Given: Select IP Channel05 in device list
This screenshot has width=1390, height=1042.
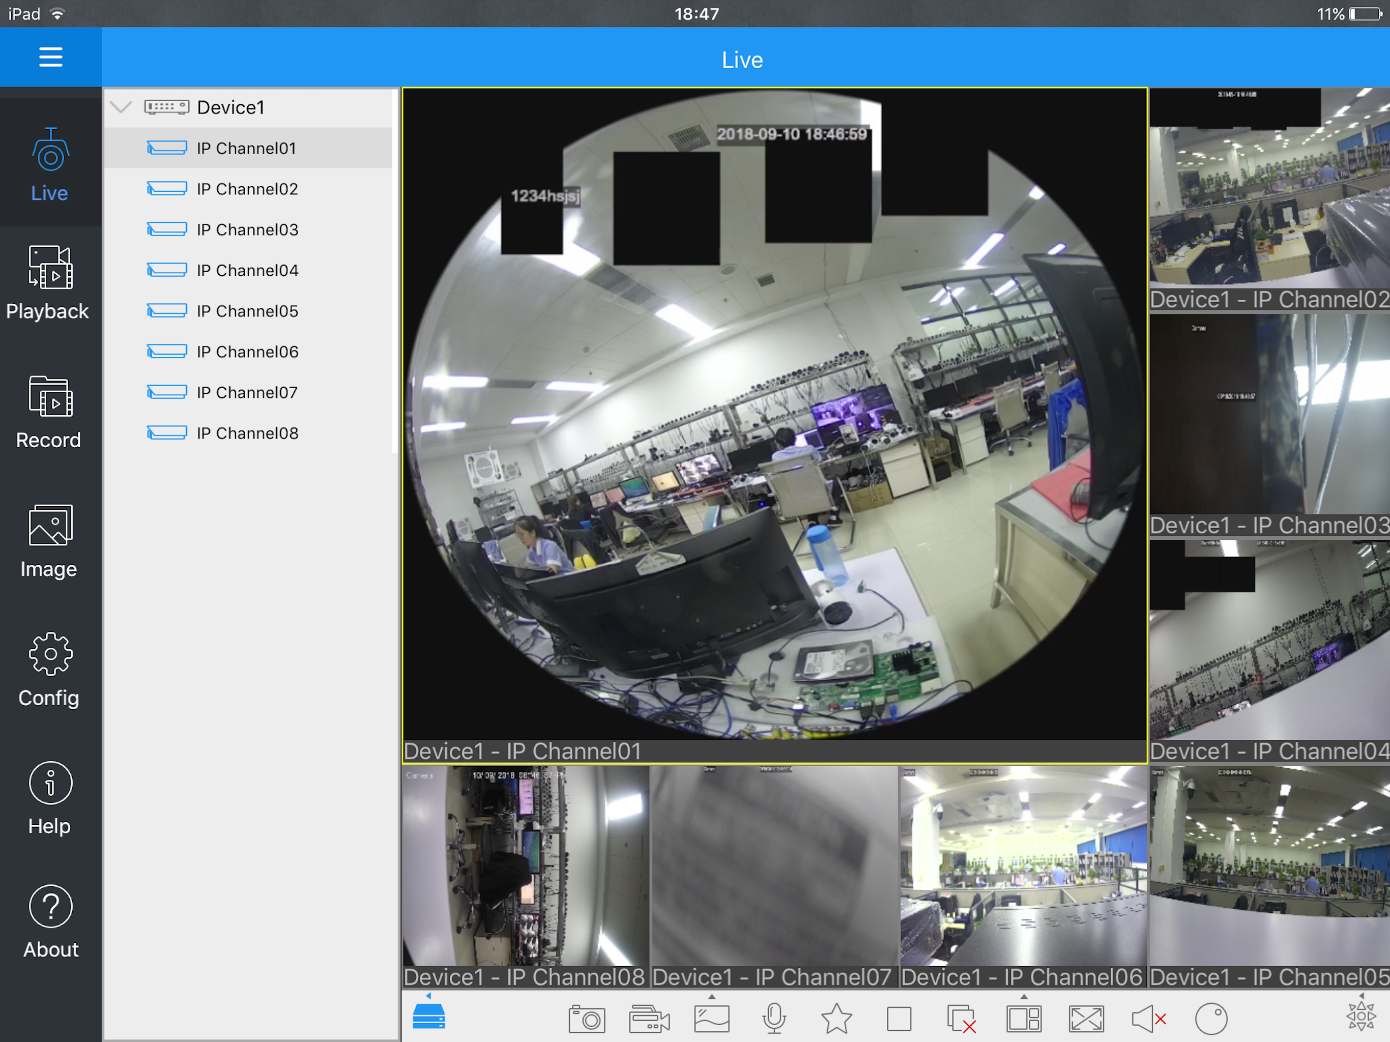Looking at the screenshot, I should [247, 311].
